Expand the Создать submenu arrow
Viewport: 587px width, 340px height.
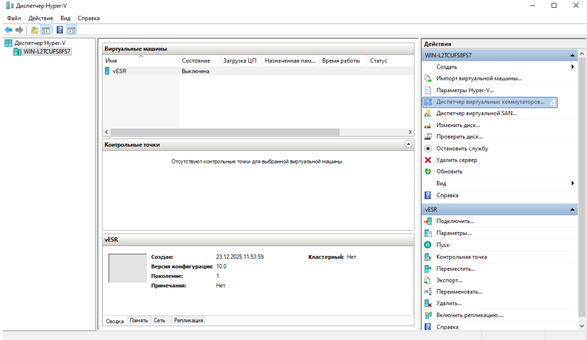[x=573, y=67]
